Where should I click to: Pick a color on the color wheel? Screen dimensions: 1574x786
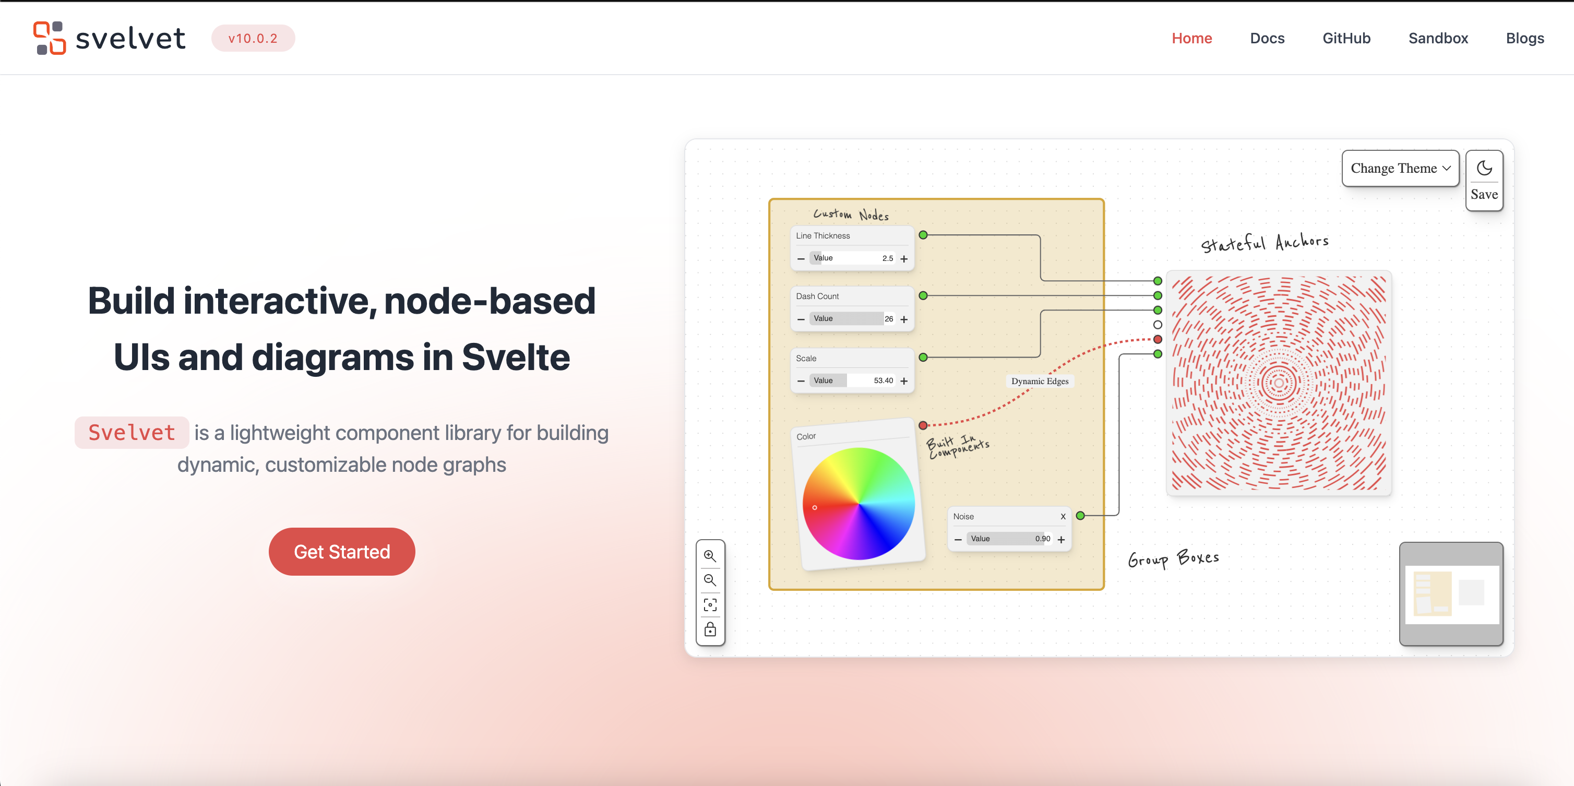point(858,504)
